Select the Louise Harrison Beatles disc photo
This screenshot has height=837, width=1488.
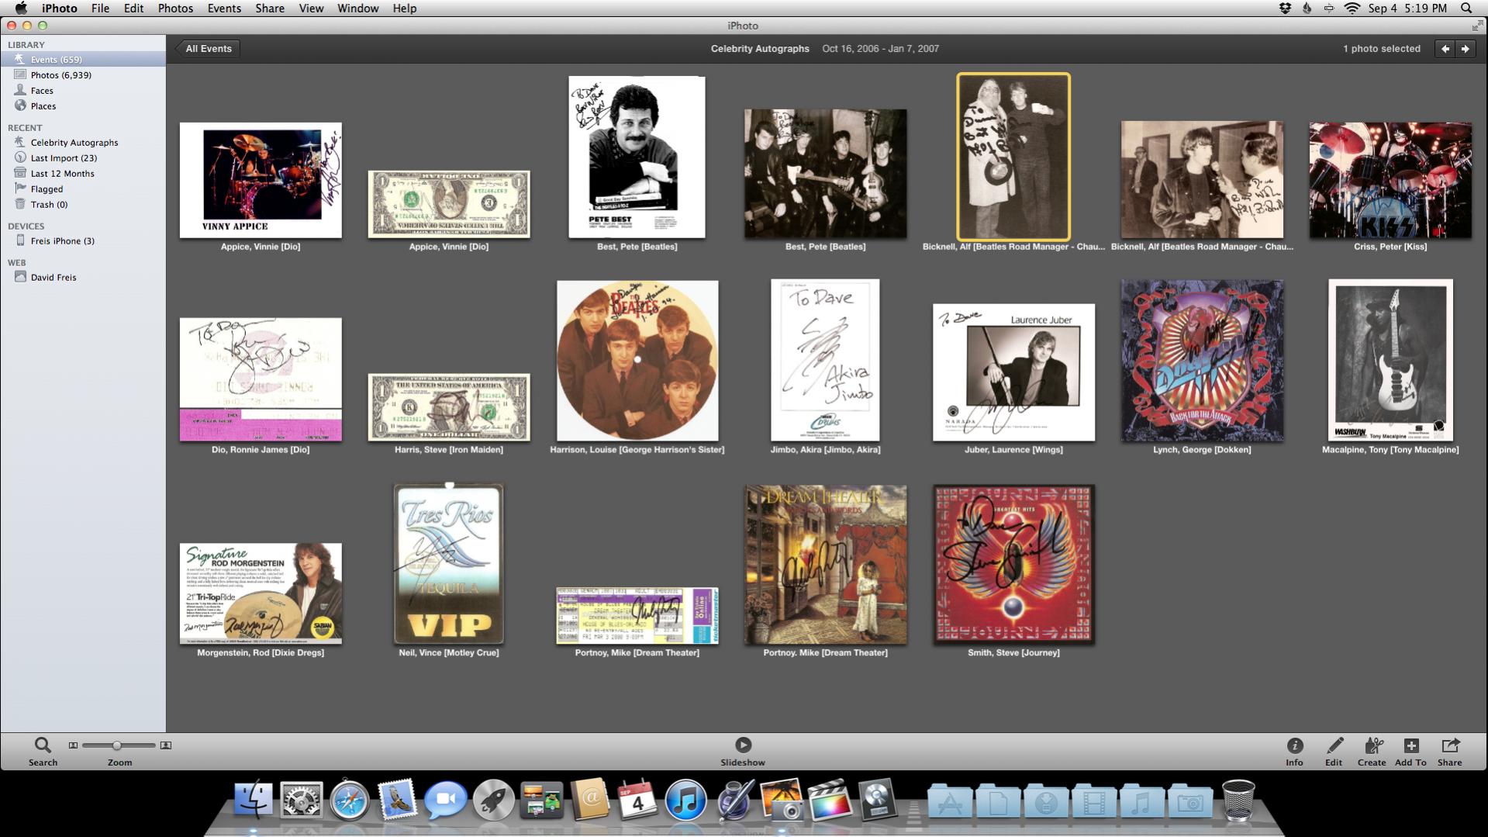coord(637,361)
